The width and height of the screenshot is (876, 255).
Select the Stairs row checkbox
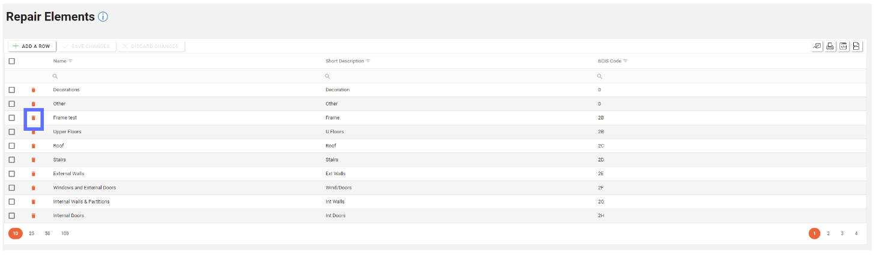coord(11,160)
